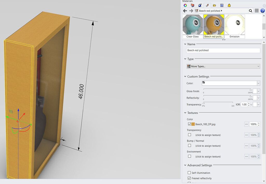Open the Environments panel icon

[200, 5]
